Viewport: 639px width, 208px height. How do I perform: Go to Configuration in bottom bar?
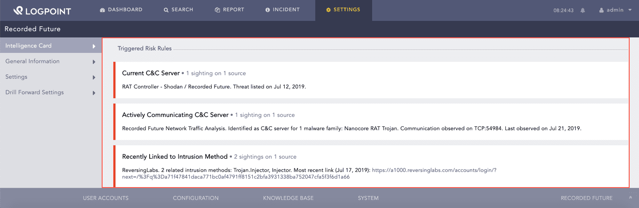click(x=195, y=198)
